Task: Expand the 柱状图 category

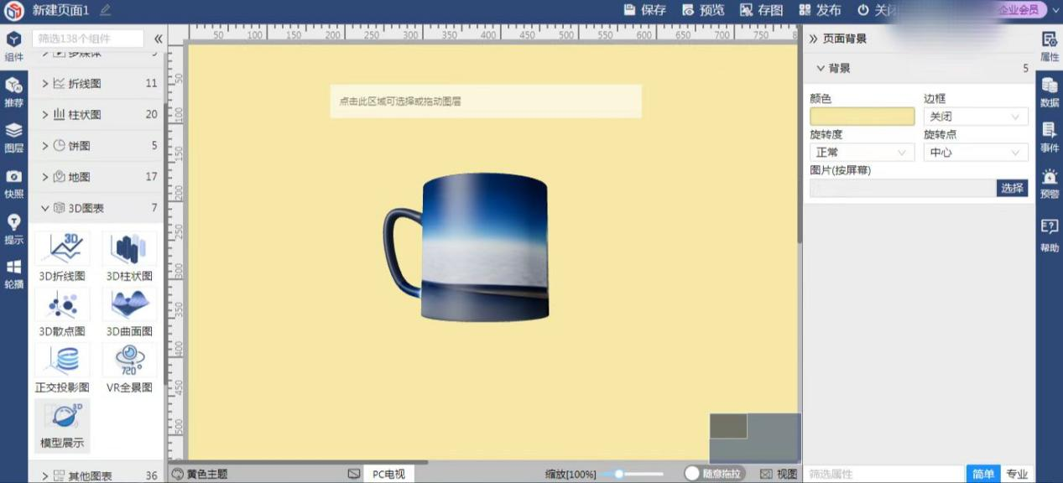Action: tap(99, 114)
